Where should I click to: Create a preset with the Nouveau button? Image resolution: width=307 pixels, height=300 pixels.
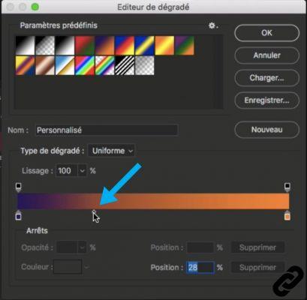(x=266, y=130)
